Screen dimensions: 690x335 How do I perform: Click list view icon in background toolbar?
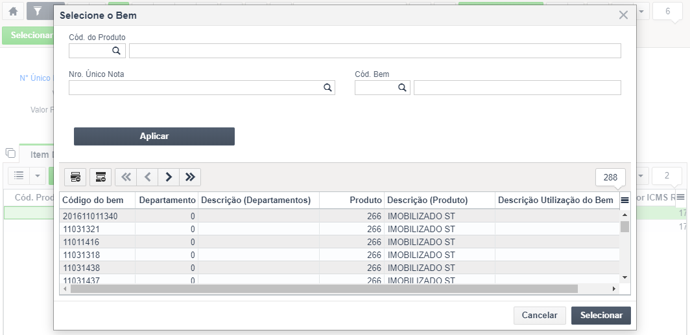(x=19, y=176)
